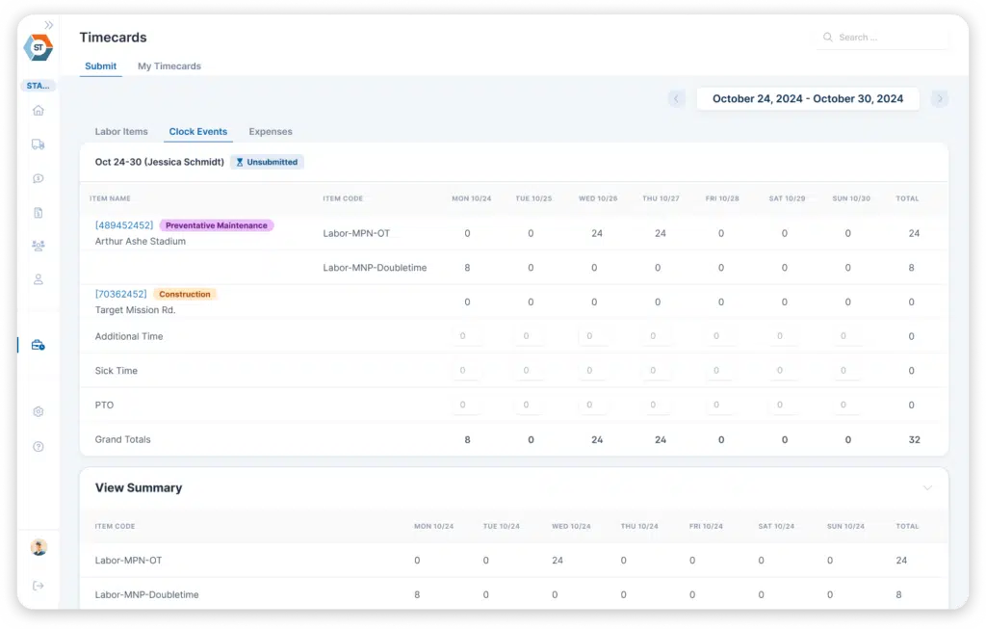986x629 pixels.
Task: Open job link 70362452
Action: click(120, 295)
